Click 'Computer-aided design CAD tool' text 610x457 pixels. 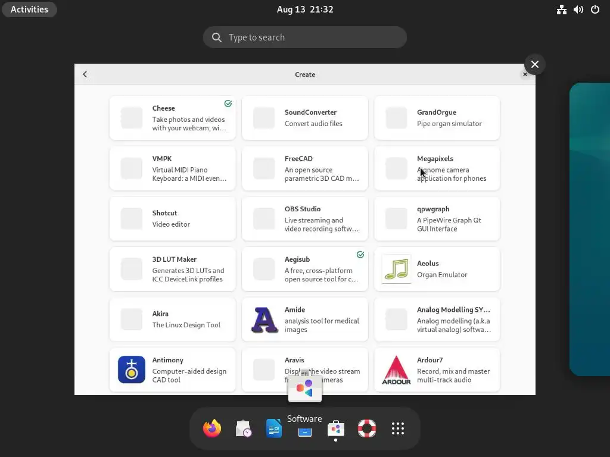pyautogui.click(x=189, y=375)
